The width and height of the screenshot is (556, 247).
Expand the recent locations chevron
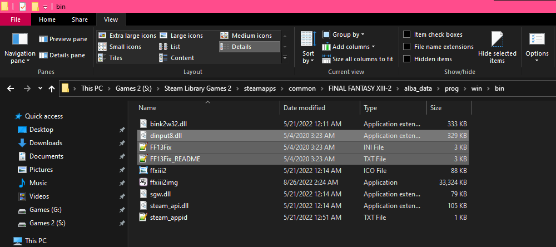40,88
